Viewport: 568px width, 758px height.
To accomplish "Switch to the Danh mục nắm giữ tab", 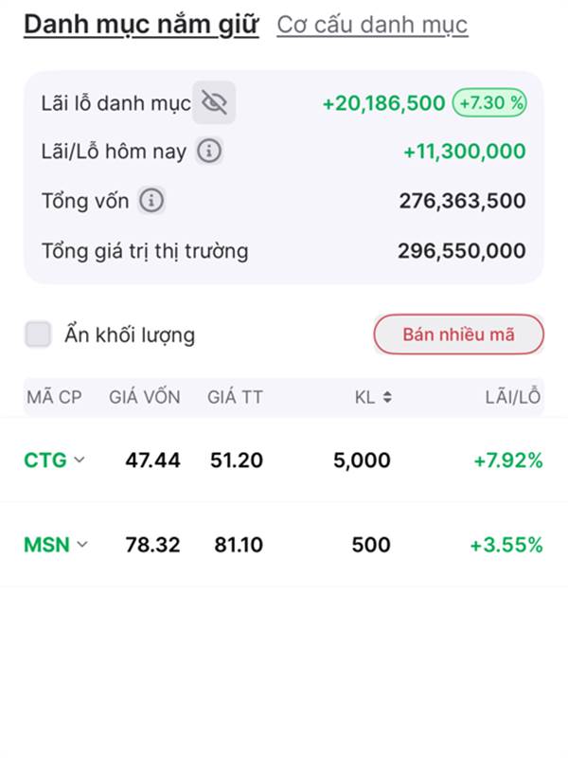I will [x=141, y=25].
